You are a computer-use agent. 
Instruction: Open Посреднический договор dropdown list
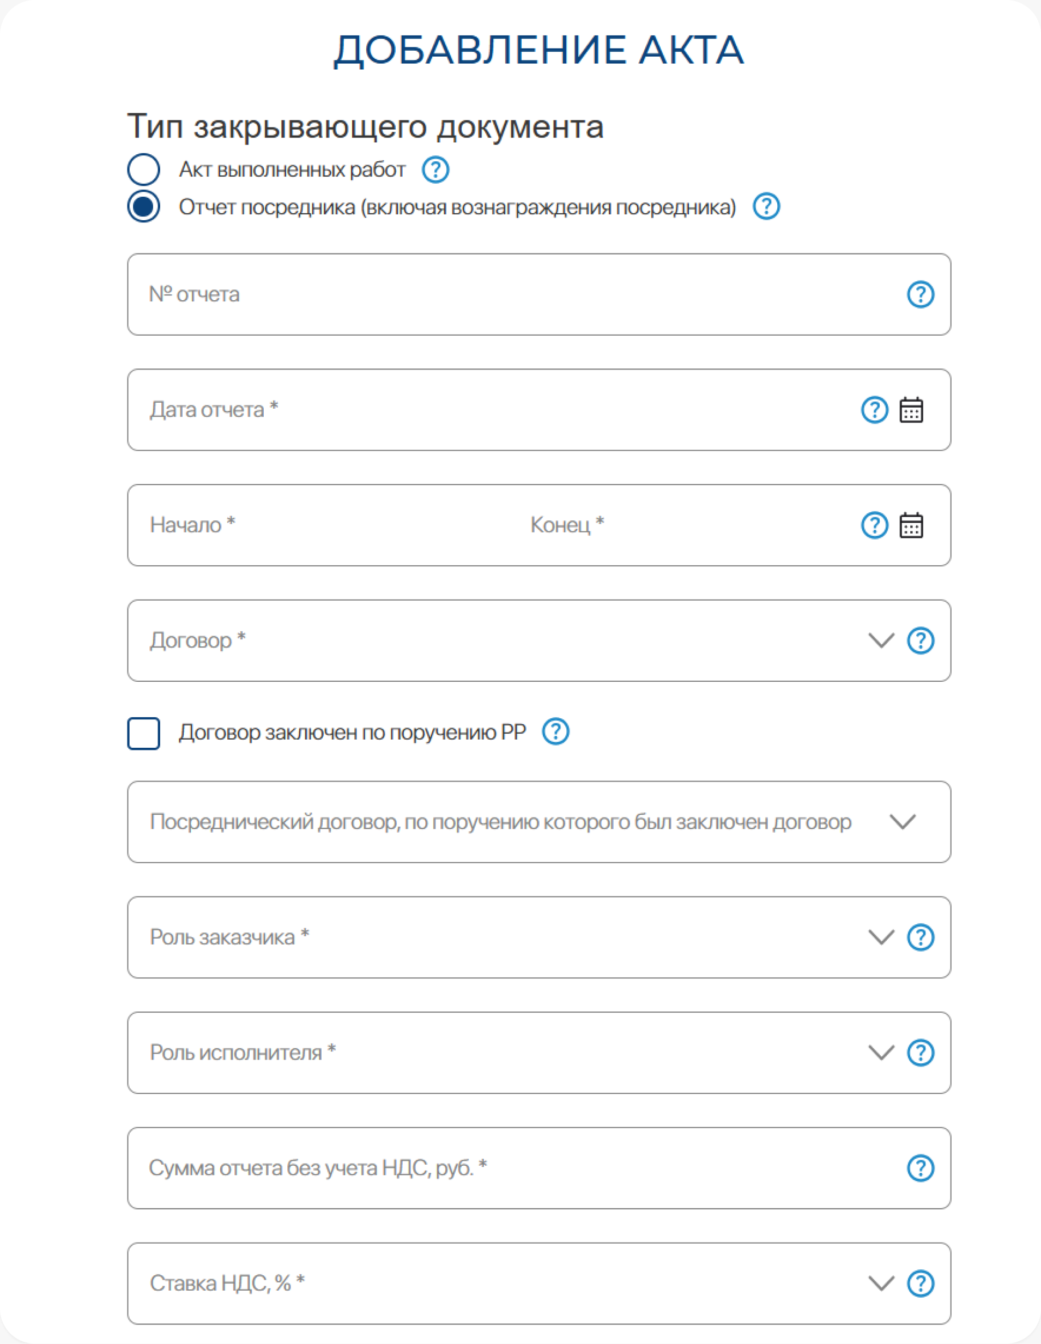coord(903,821)
